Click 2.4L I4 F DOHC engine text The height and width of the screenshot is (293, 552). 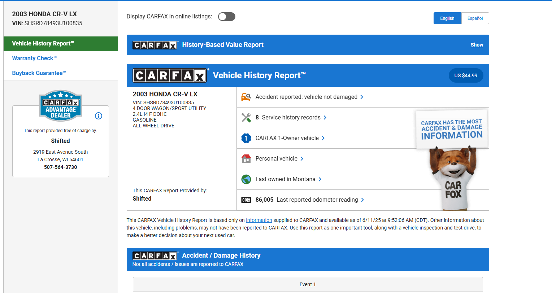pos(150,114)
